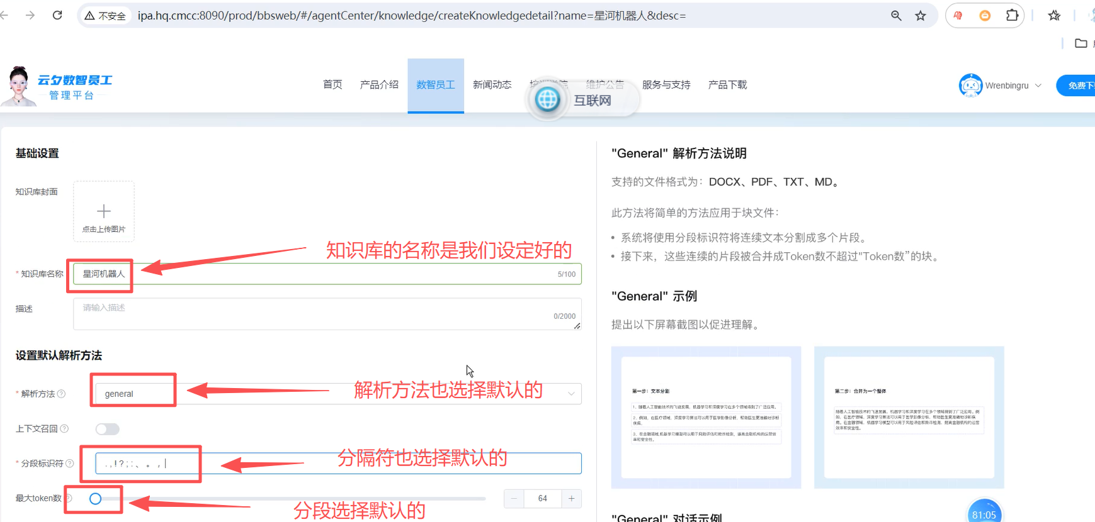Open the orange browser extension icon
1095x522 pixels.
pos(985,16)
